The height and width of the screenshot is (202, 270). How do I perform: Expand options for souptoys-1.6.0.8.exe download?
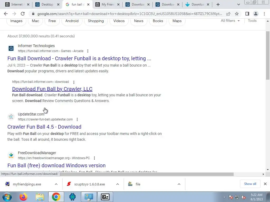pos(118,184)
